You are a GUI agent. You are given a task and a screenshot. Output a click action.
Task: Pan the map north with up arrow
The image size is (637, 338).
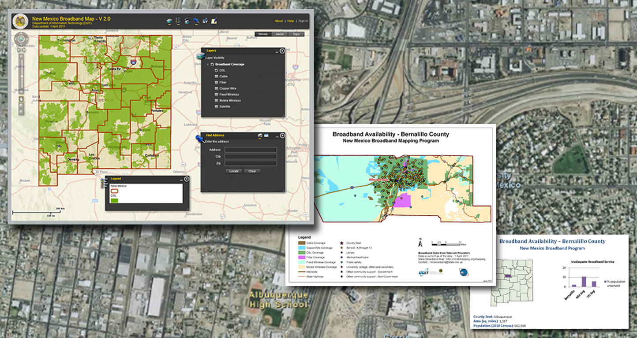(21, 33)
